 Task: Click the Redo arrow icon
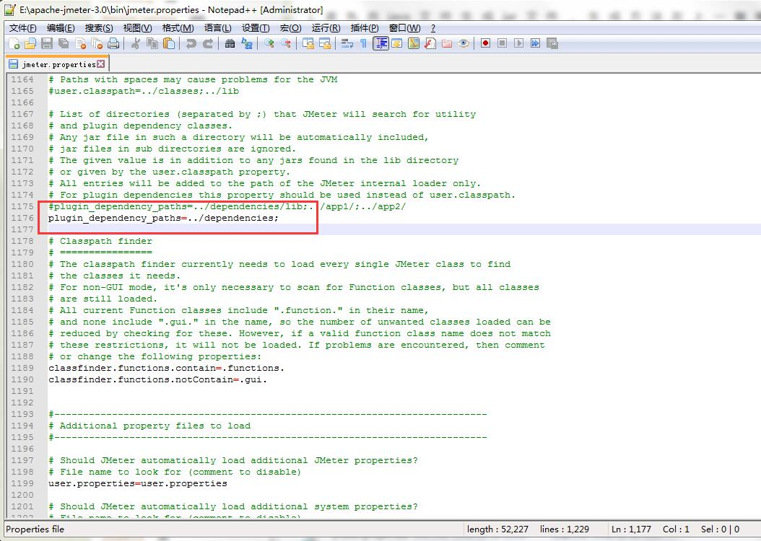pyautogui.click(x=208, y=43)
